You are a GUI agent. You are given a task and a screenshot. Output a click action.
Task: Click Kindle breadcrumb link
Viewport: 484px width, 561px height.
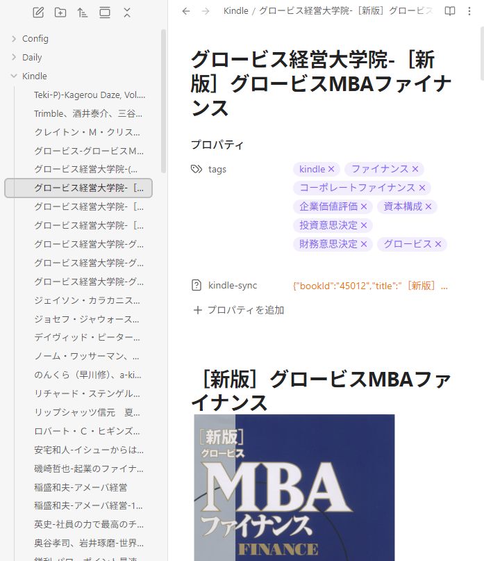235,11
